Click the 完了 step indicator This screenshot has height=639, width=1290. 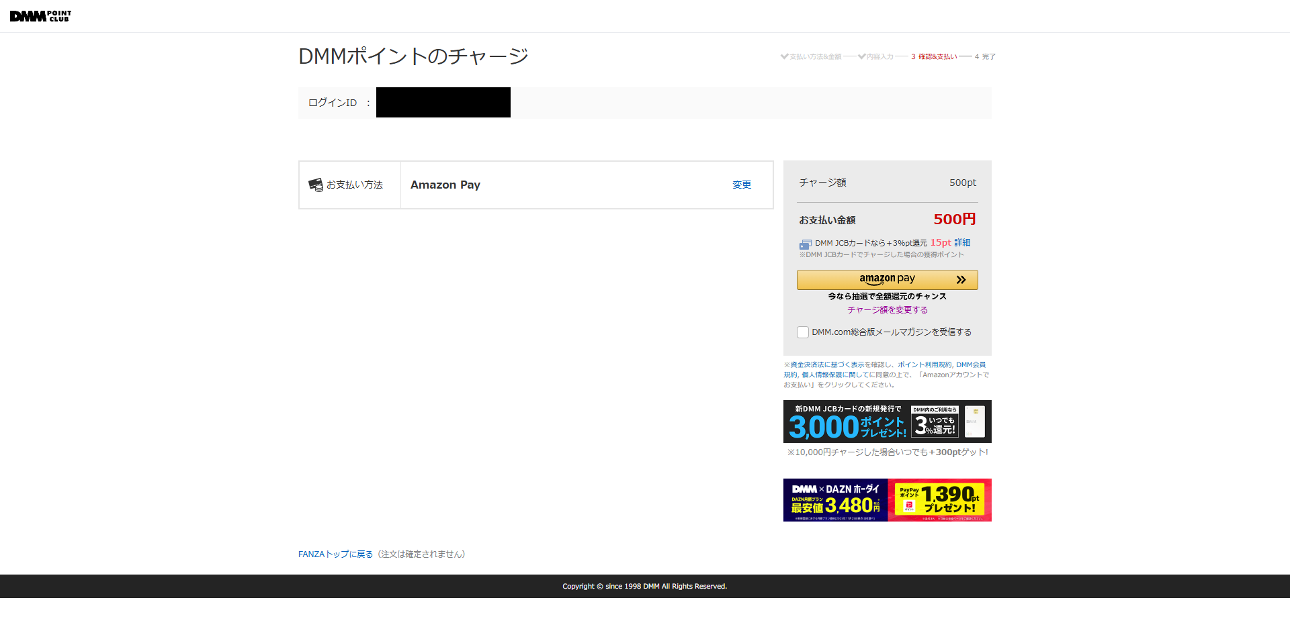tap(985, 57)
